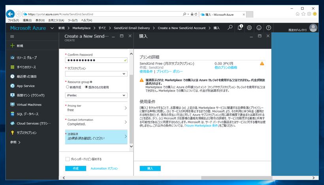Image resolution: width=324 pixels, height=185 pixels.
Task: Click the browser address bar URL
Action: click(x=60, y=14)
